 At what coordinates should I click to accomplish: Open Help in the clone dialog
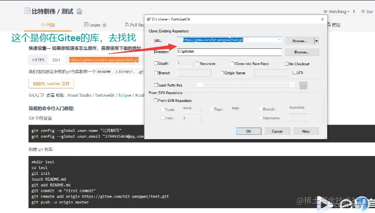[x=306, y=131]
